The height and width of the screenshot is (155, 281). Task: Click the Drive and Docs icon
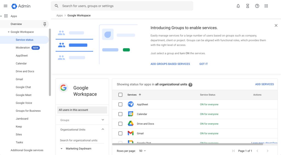(131, 124)
